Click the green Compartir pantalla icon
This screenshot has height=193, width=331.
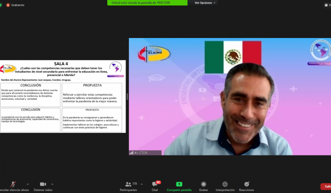tap(179, 184)
